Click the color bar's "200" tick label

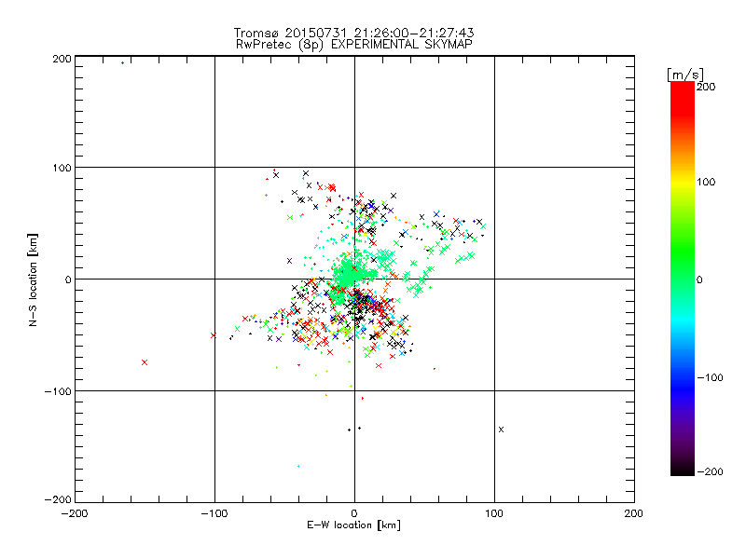tap(706, 87)
